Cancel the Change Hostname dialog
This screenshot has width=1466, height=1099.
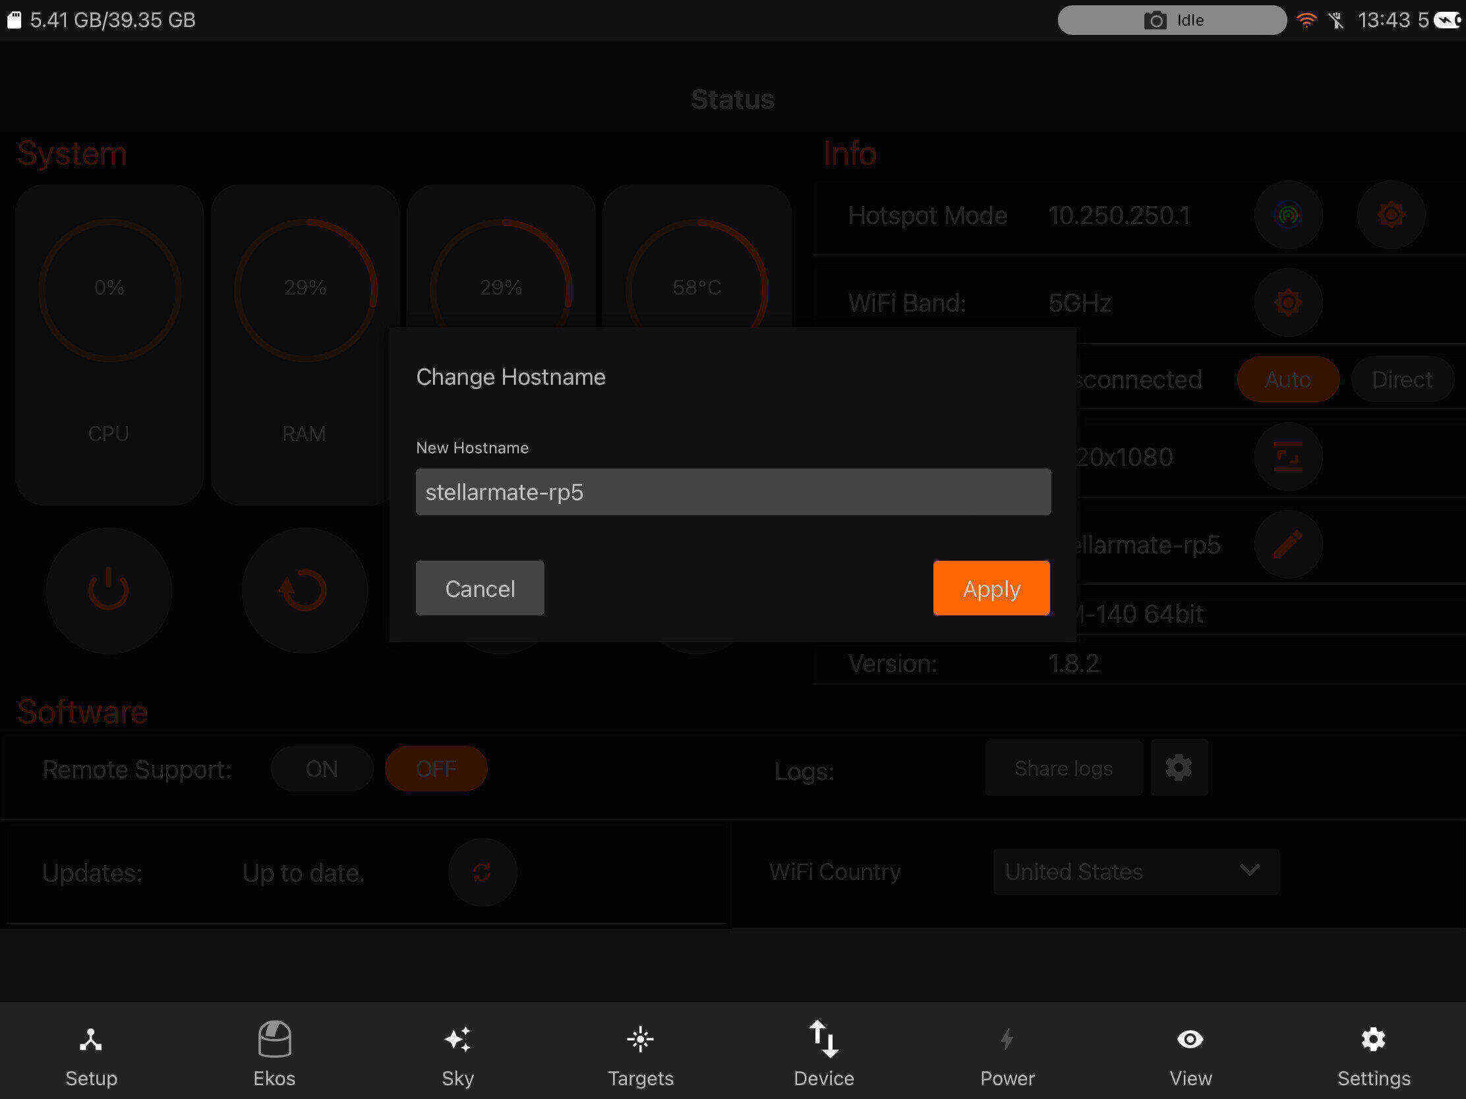tap(480, 588)
